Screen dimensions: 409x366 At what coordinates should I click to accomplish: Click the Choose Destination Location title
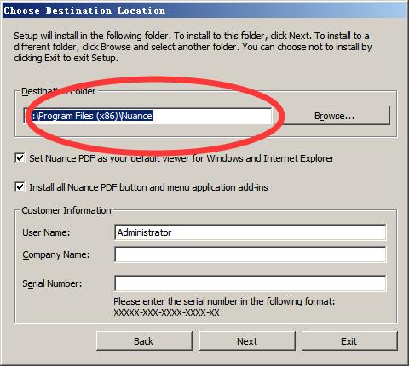(84, 10)
